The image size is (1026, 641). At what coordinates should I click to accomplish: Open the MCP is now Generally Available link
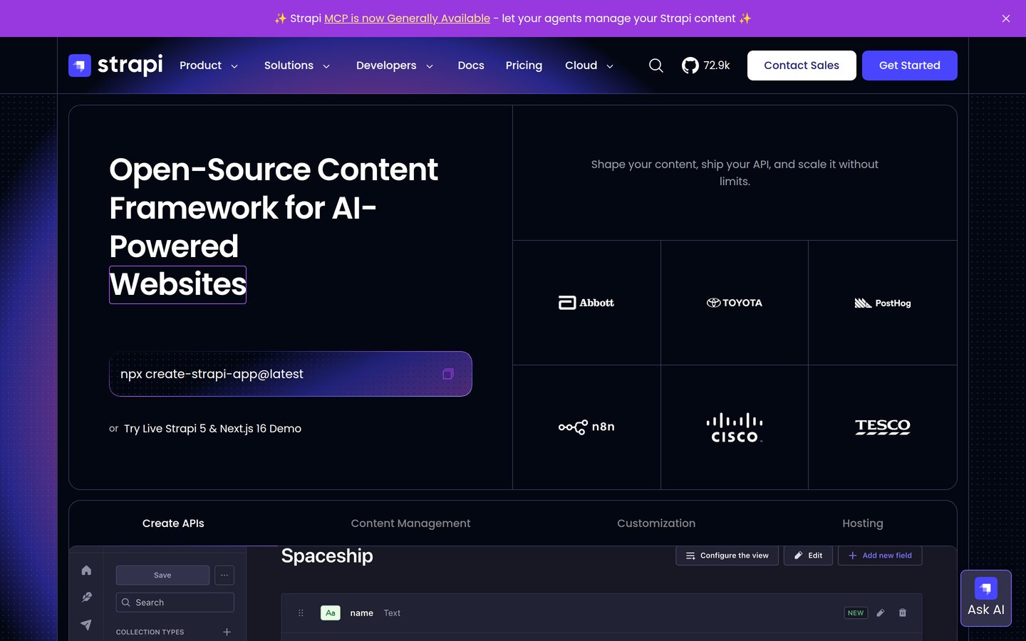click(x=407, y=19)
